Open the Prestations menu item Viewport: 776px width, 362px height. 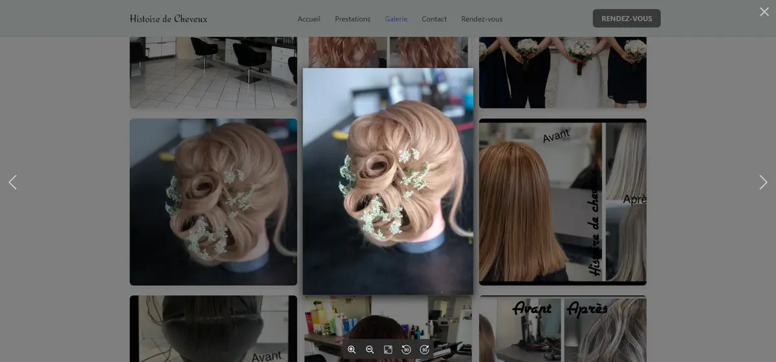click(352, 19)
